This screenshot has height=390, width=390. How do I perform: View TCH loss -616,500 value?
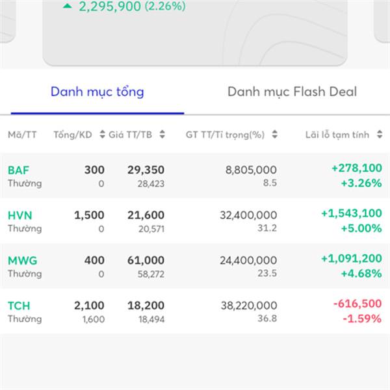(357, 304)
